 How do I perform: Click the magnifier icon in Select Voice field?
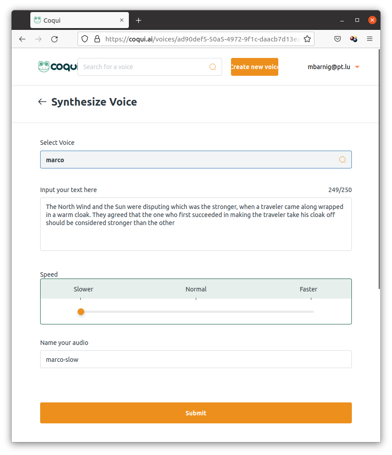[342, 160]
